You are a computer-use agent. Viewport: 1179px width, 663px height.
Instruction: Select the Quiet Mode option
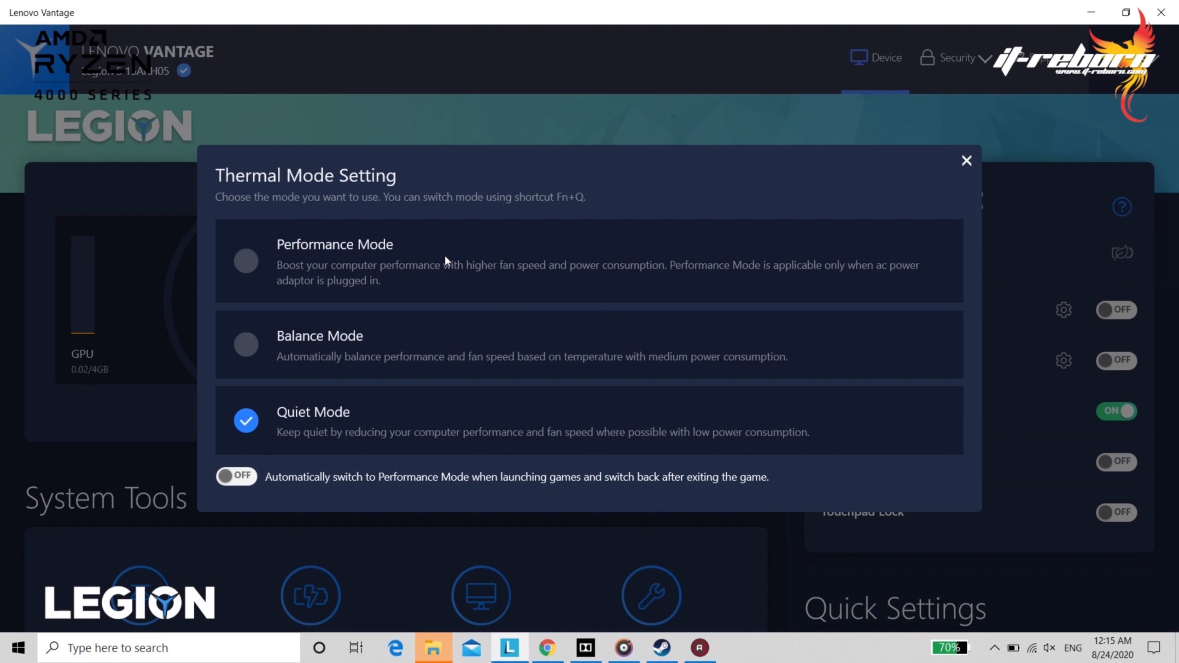point(246,420)
